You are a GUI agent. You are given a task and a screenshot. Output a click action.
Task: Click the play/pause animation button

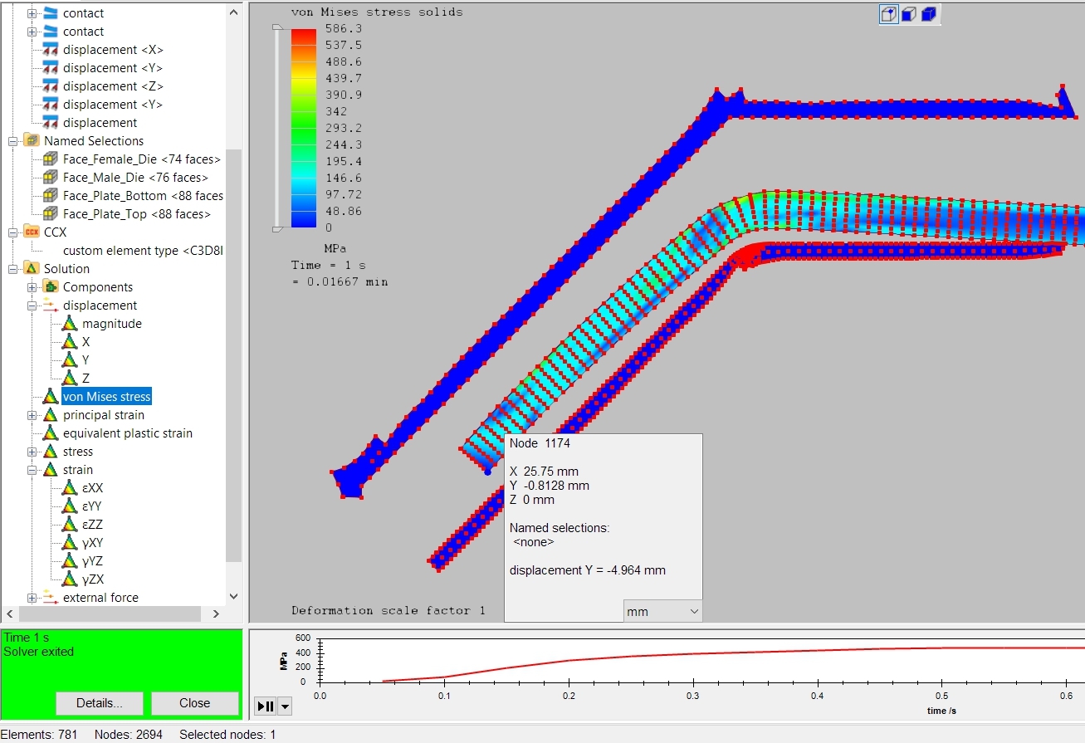click(x=266, y=706)
